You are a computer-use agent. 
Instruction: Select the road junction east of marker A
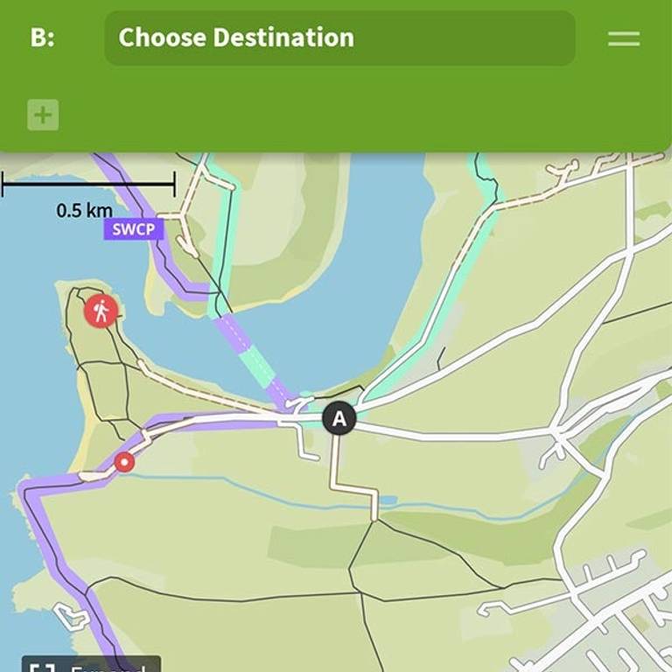point(558,434)
